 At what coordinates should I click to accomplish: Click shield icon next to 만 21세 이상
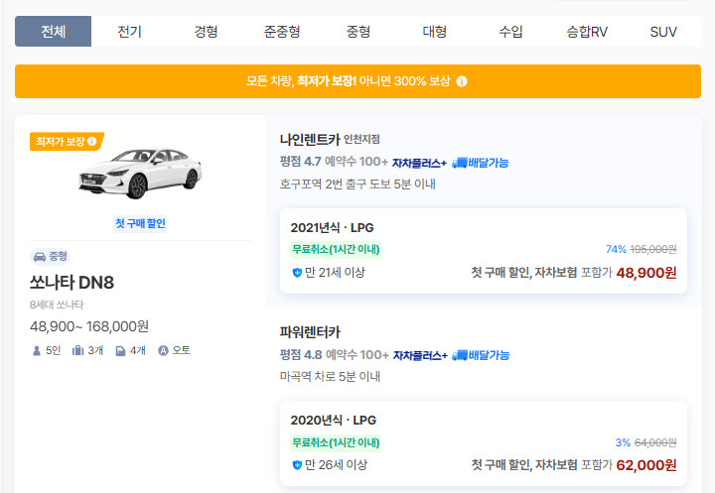tap(297, 273)
